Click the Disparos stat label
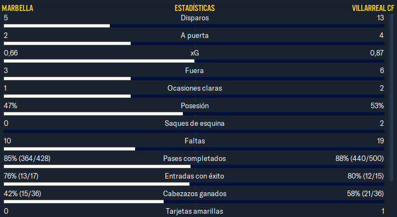Screen dimensions: 397x217 tap(195, 18)
